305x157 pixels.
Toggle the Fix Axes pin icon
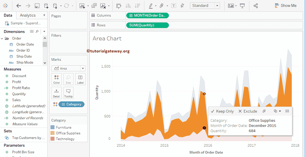pos(182,6)
